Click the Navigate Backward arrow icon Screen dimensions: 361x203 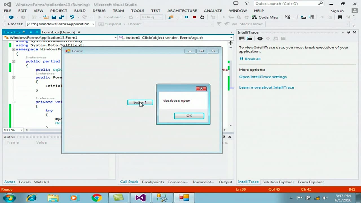(11, 17)
